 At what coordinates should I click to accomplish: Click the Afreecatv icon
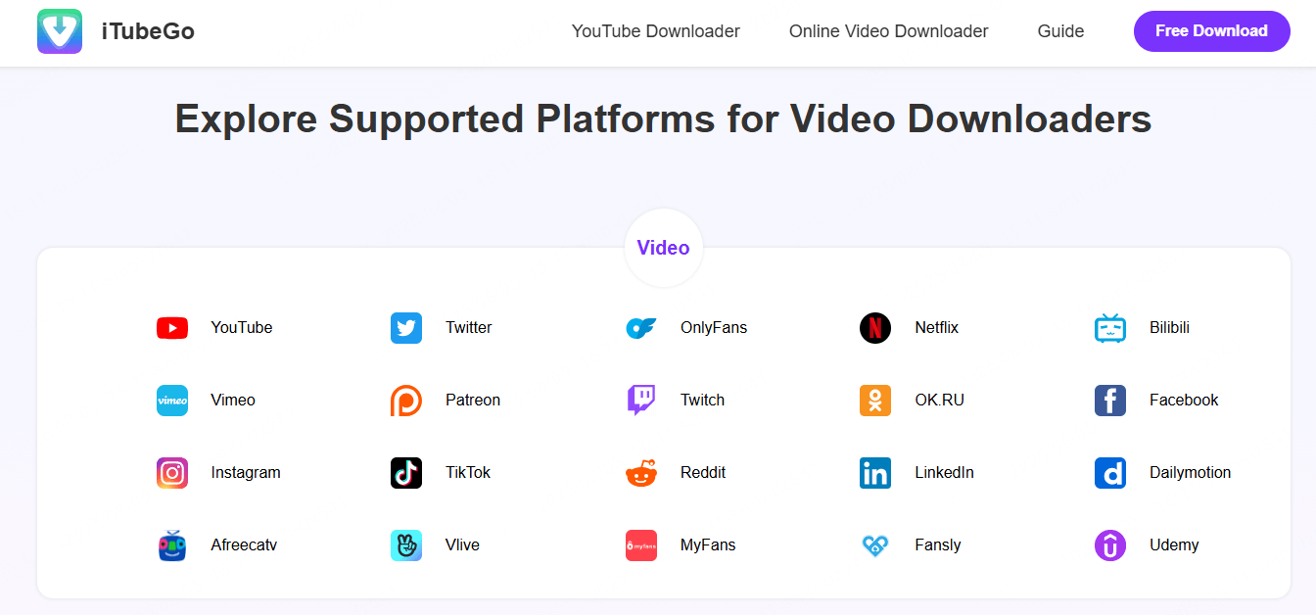(x=172, y=545)
